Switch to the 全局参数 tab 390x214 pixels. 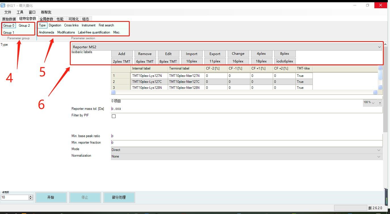click(x=46, y=19)
